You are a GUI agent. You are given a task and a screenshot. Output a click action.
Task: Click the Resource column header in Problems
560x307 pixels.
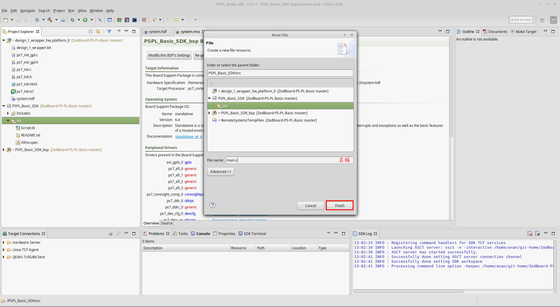243,248
